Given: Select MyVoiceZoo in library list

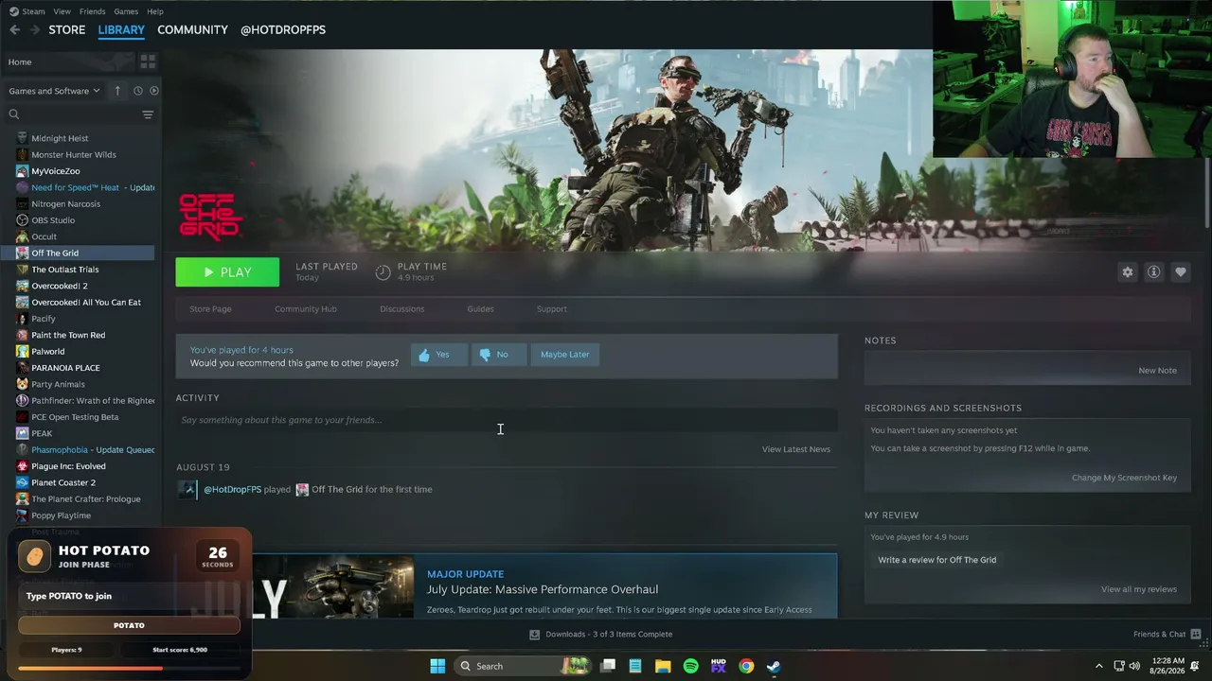Looking at the screenshot, I should (56, 171).
